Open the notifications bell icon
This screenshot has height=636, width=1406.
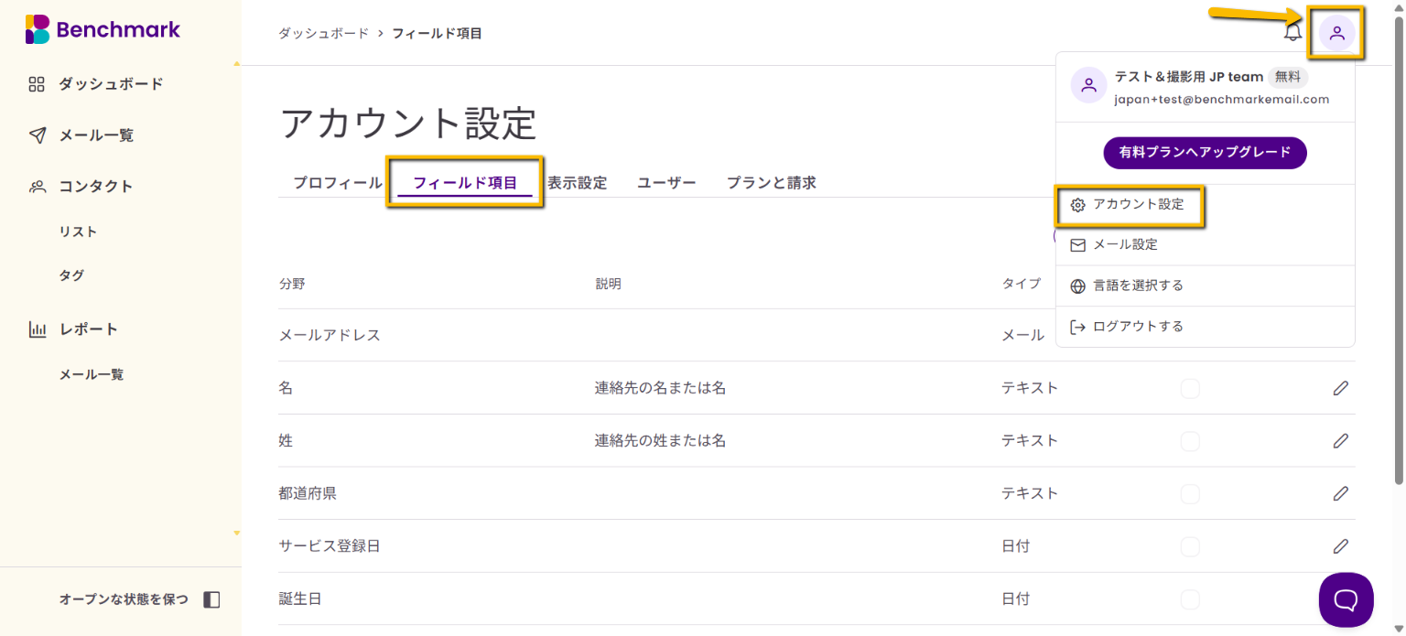coord(1292,33)
